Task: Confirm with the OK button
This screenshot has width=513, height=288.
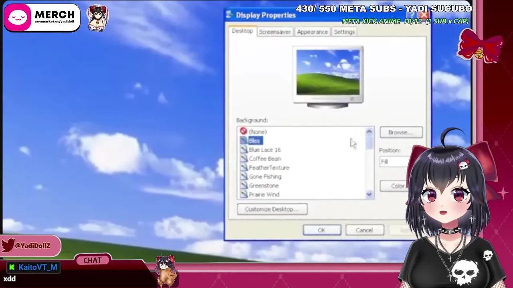Action: [322, 230]
